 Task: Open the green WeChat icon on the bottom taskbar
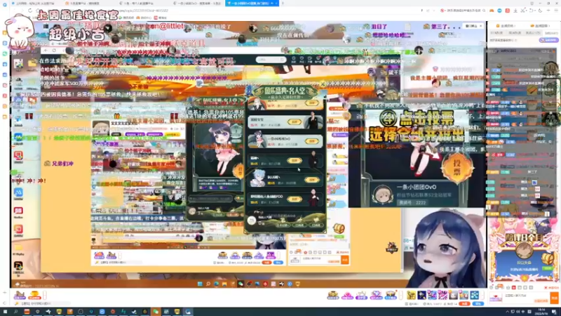156,312
